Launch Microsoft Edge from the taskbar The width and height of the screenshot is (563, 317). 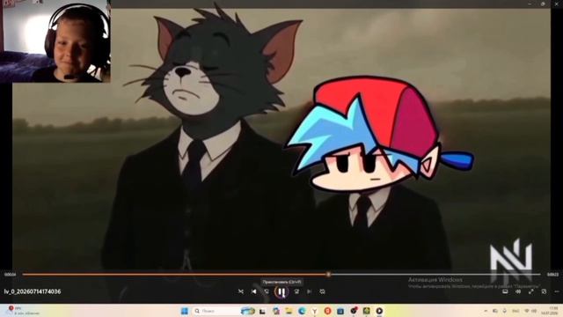[x=302, y=311]
